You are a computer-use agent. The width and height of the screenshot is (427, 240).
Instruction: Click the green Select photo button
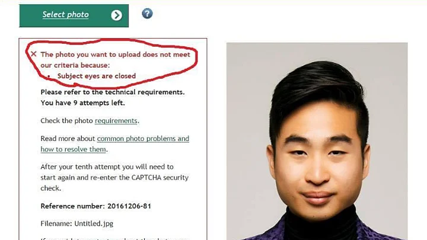click(74, 15)
